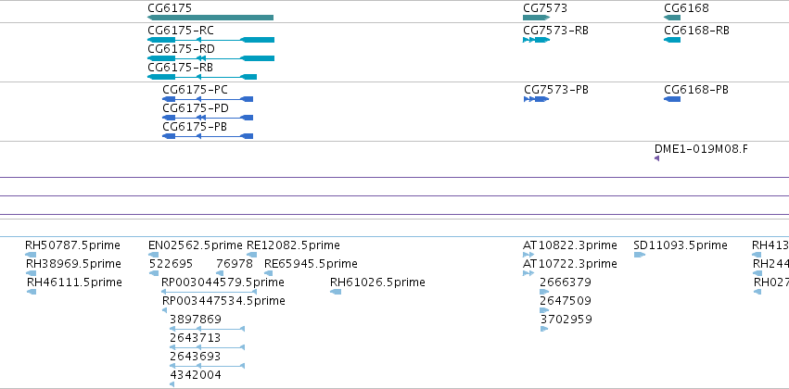Select the 2666379 feature arrow

tap(544, 292)
